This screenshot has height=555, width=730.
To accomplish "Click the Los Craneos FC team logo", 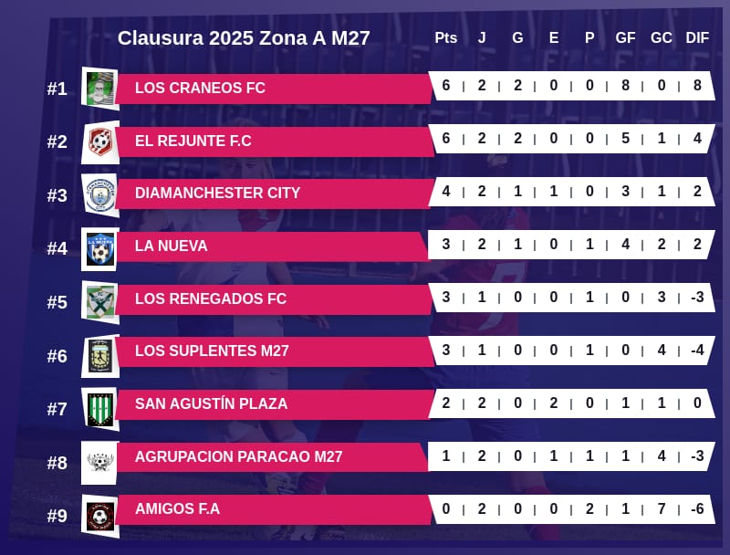I will (x=100, y=89).
